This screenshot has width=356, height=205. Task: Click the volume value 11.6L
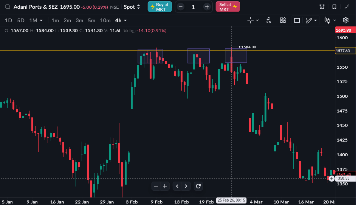tap(116, 30)
